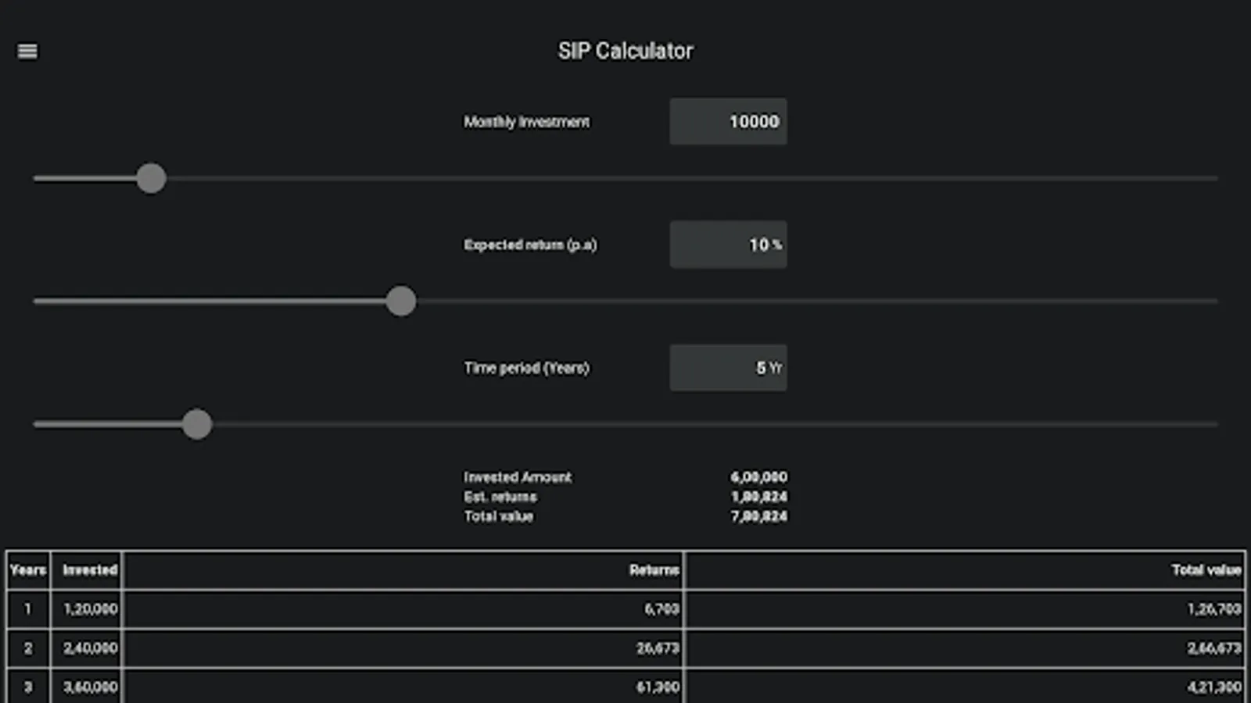This screenshot has height=703, width=1251.
Task: Click the 6,703 returns cell
Action: [x=661, y=608]
